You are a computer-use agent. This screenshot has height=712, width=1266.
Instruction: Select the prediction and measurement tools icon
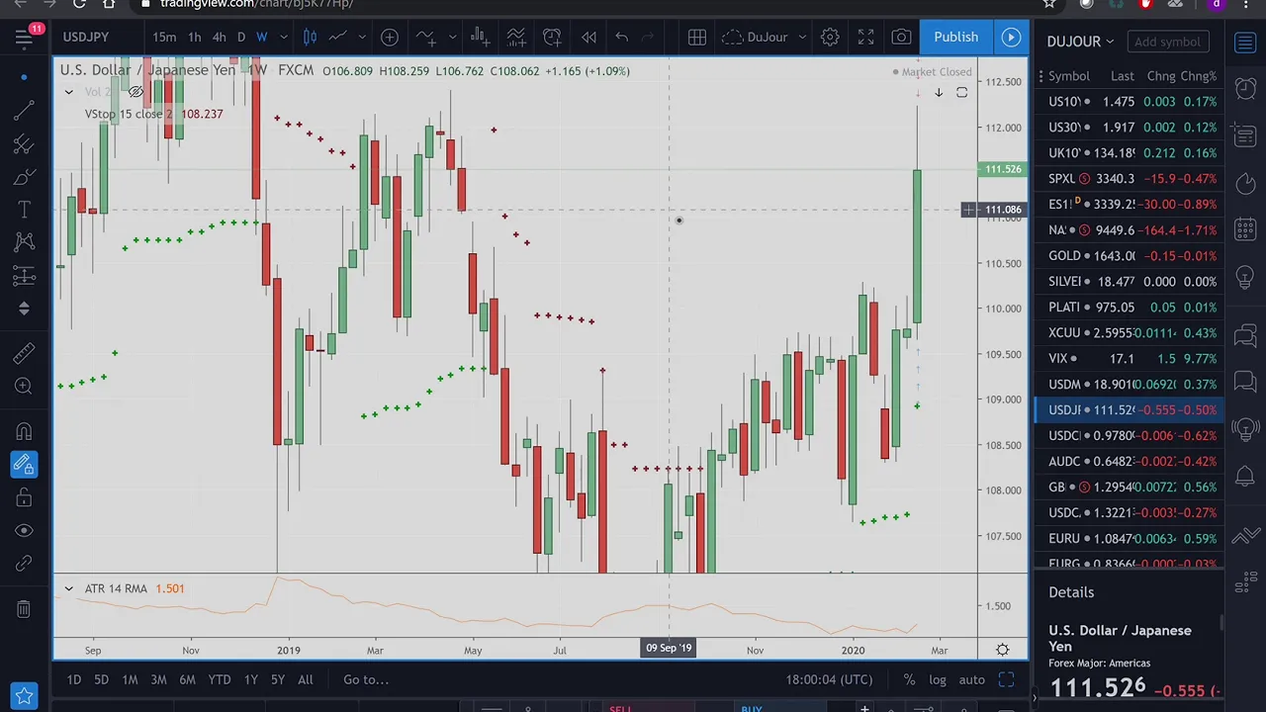pos(24,276)
